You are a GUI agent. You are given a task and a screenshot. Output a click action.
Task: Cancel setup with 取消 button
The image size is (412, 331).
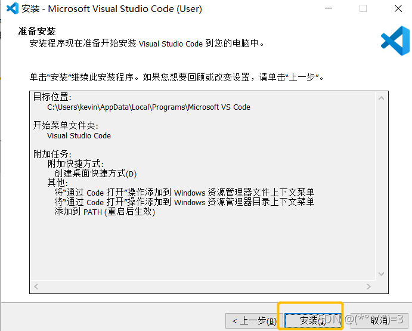tap(379, 320)
